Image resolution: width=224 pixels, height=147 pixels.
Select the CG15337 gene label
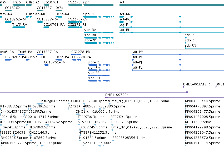44,8
